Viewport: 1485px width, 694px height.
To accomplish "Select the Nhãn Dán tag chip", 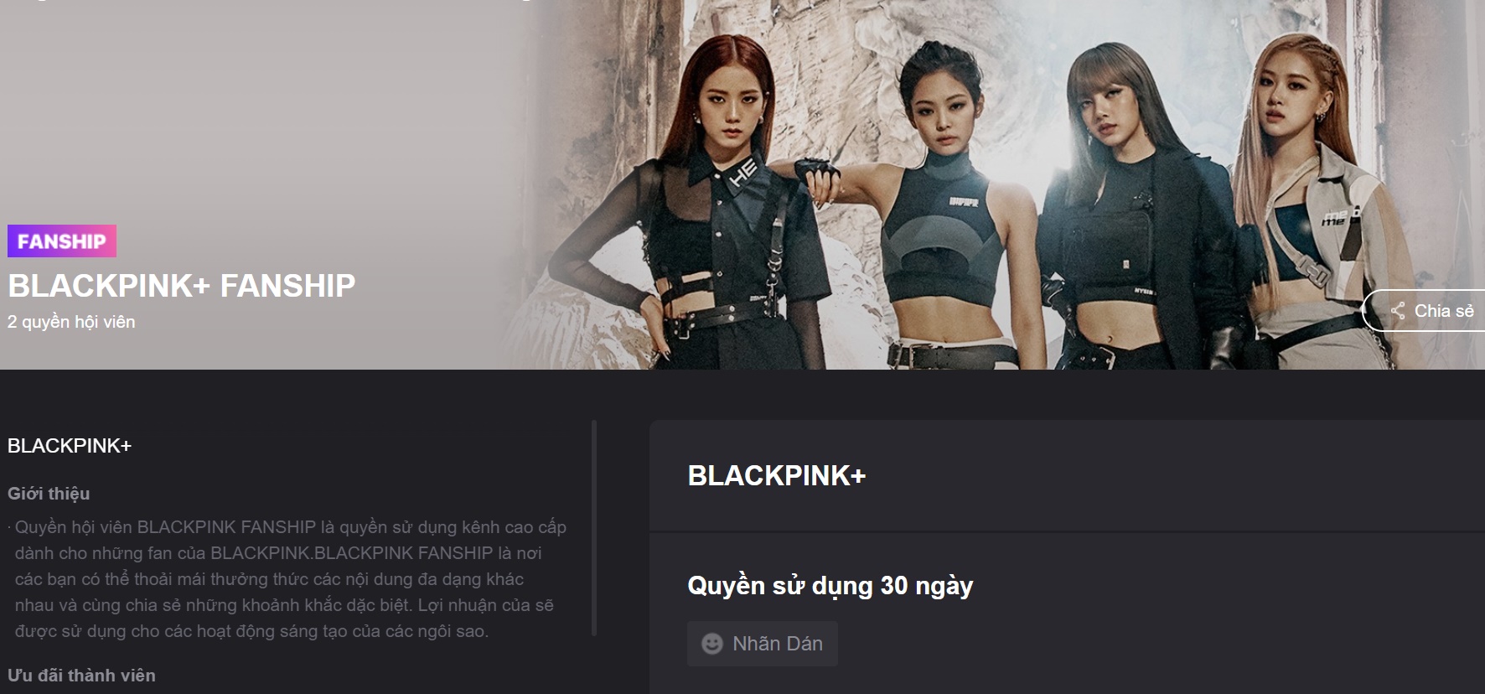I will click(763, 644).
